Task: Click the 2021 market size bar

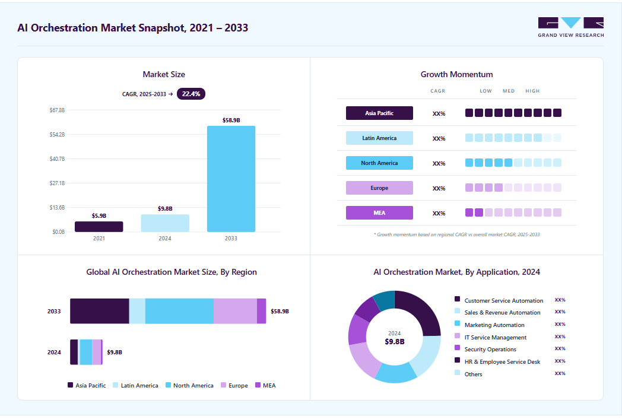Action: [x=99, y=227]
